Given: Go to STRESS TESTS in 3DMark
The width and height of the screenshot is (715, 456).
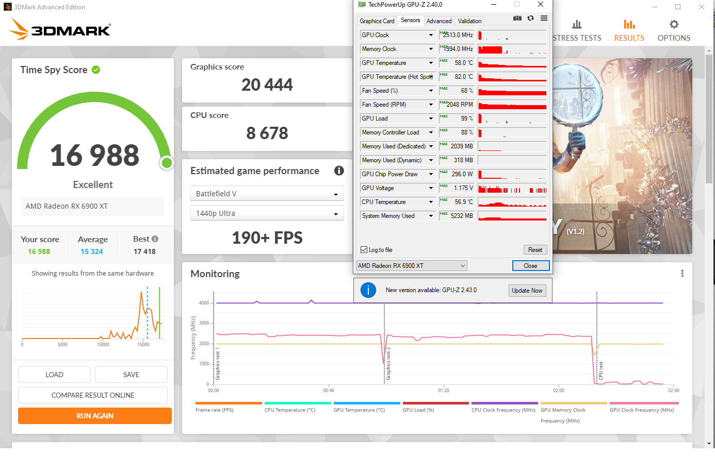Looking at the screenshot, I should pyautogui.click(x=577, y=38).
